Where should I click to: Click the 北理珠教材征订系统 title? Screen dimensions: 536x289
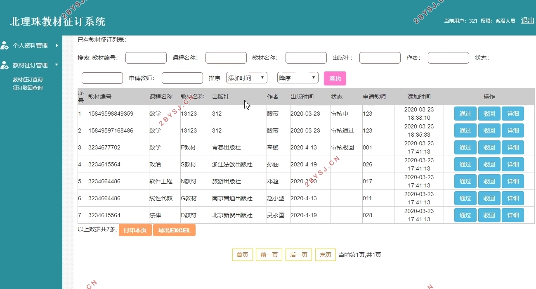click(57, 21)
